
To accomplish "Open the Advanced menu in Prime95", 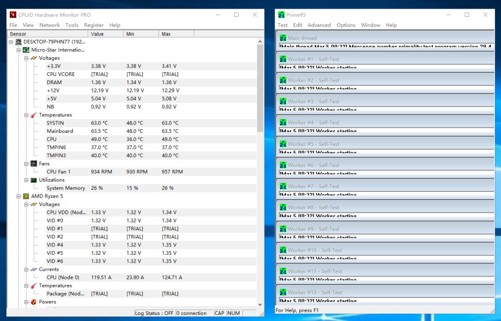I will pos(319,25).
